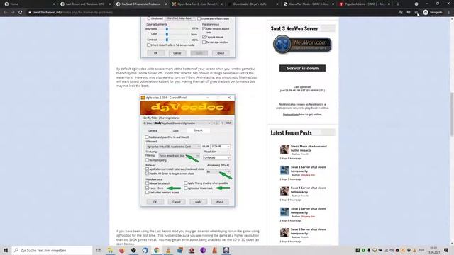Open 'Static Mesh shadows and bullet impacts' post
454x255 pixels.
point(309,148)
